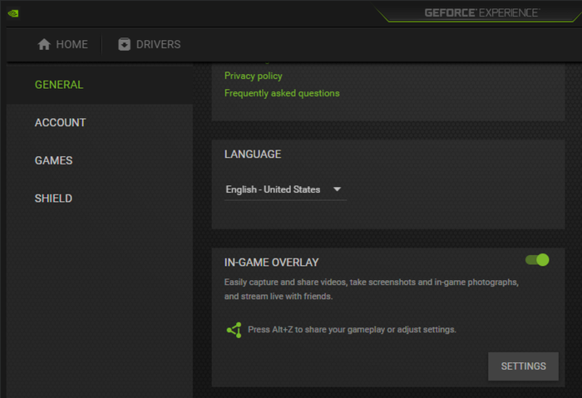This screenshot has height=398, width=582.
Task: Click the Home house icon
Action: click(x=44, y=44)
